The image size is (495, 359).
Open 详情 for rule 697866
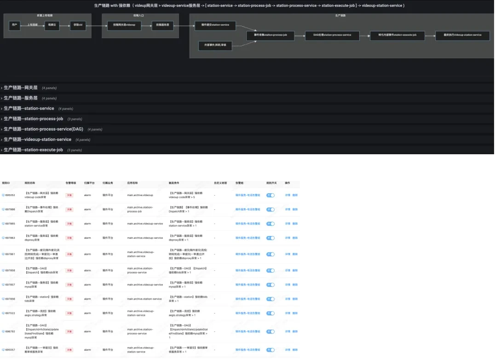[x=287, y=209]
